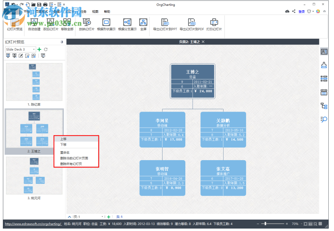Open the search-list icon in right sidebar
The width and height of the screenshot is (334, 231).
324,119
